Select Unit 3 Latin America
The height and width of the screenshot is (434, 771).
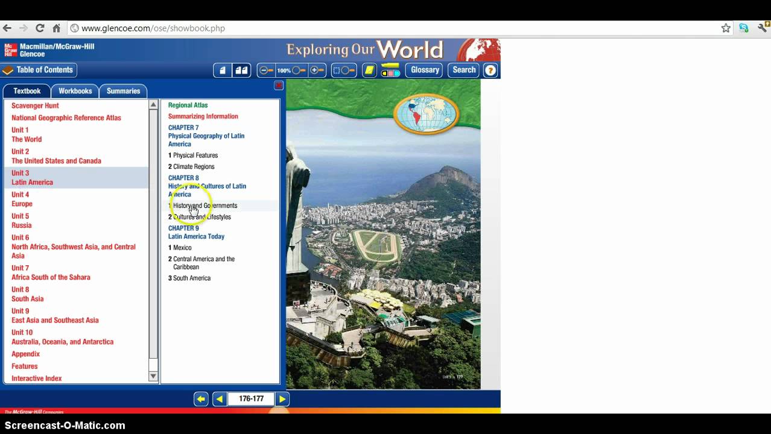tap(76, 178)
